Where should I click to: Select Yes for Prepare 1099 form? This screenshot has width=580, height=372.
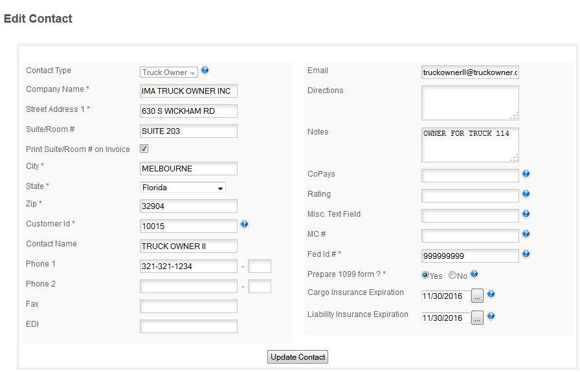tap(425, 275)
